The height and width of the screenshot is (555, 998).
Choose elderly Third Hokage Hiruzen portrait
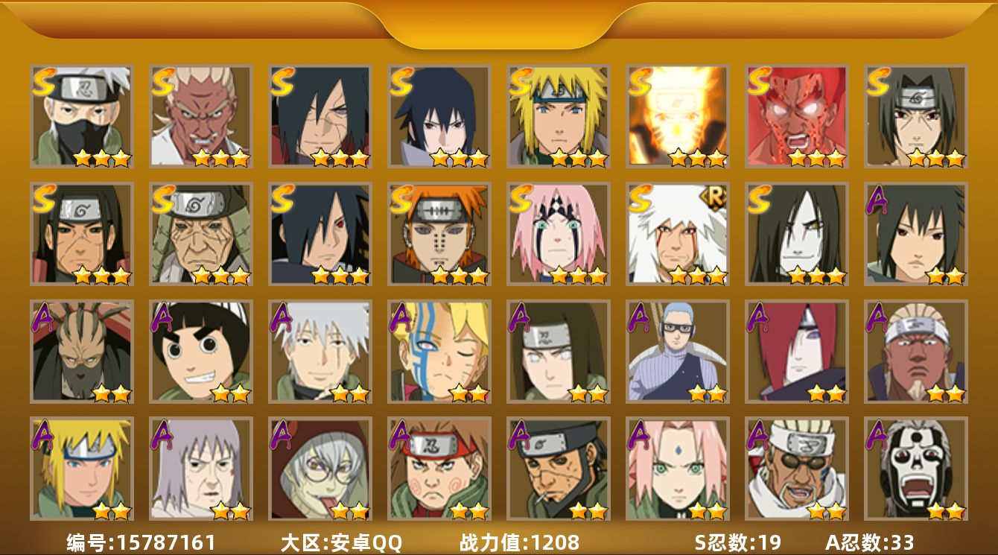[x=200, y=234]
